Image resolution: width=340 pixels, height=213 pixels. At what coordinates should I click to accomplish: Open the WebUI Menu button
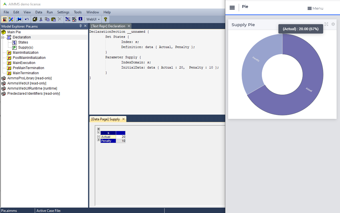click(315, 9)
